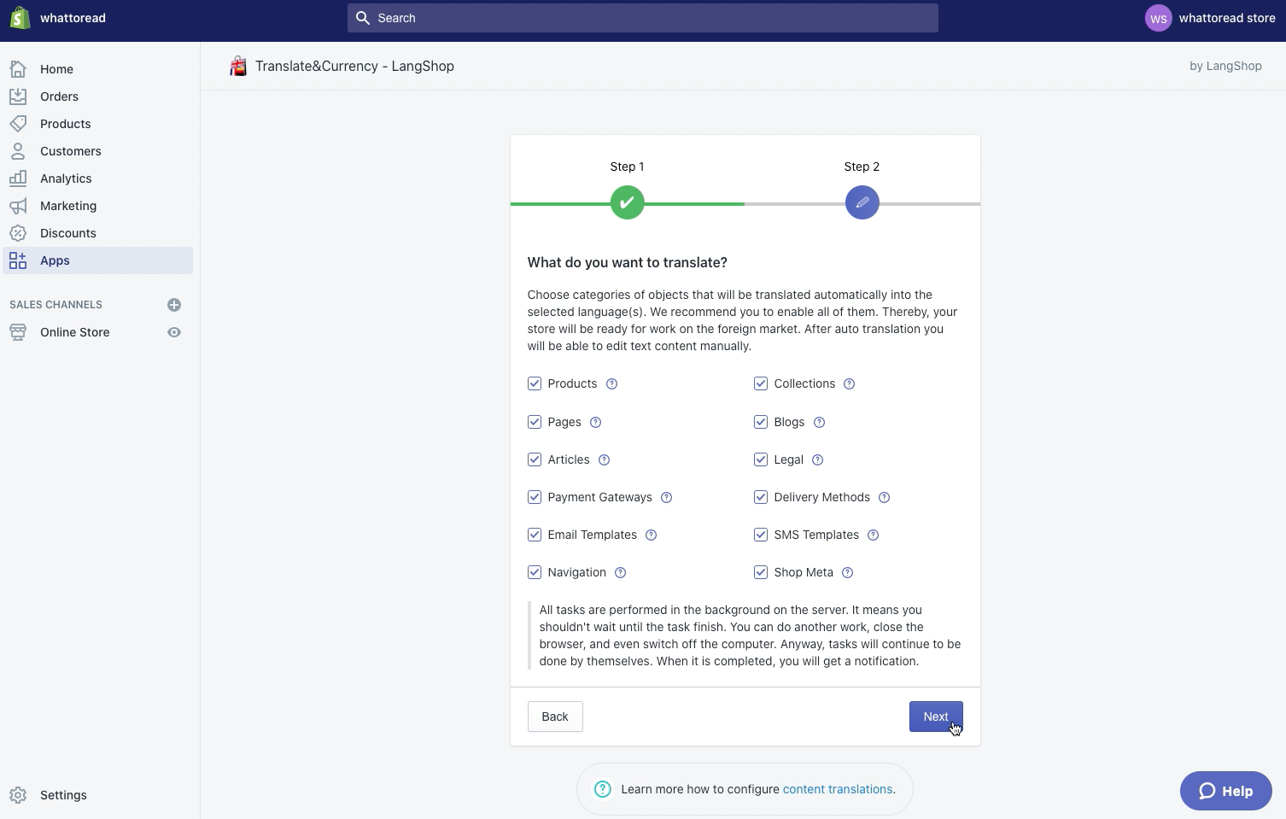Click the Customers person icon
The height and width of the screenshot is (819, 1286).
(x=18, y=151)
